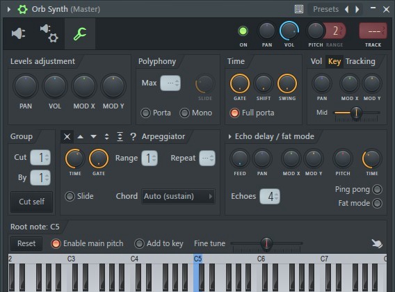Viewport: 395px width, 292px height.
Task: Click Arpeggiator TIME knob
Action: [x=75, y=159]
